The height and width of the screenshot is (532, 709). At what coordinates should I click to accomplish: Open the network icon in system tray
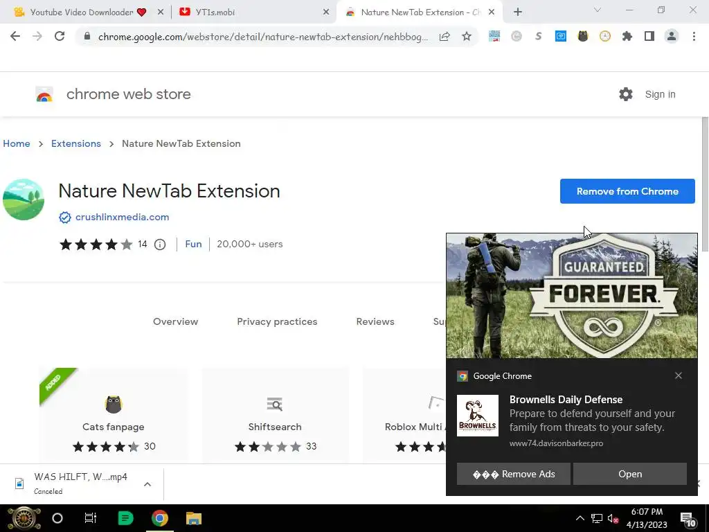(x=596, y=518)
